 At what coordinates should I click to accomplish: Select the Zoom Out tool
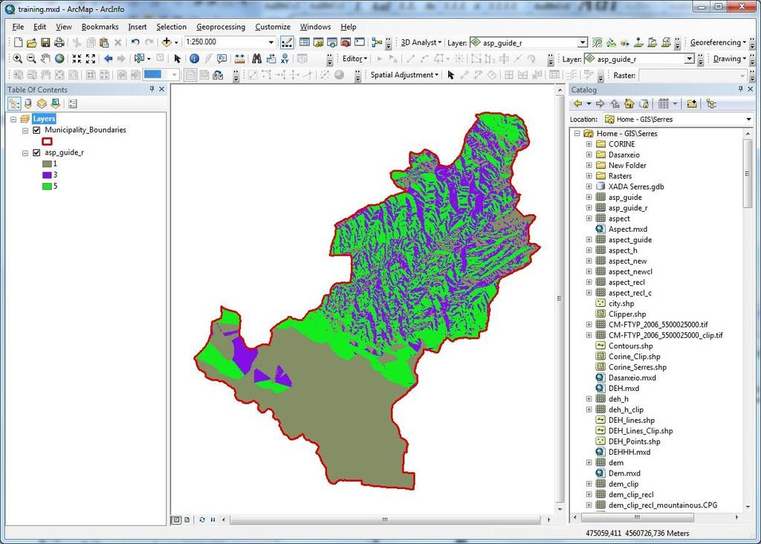[31, 59]
